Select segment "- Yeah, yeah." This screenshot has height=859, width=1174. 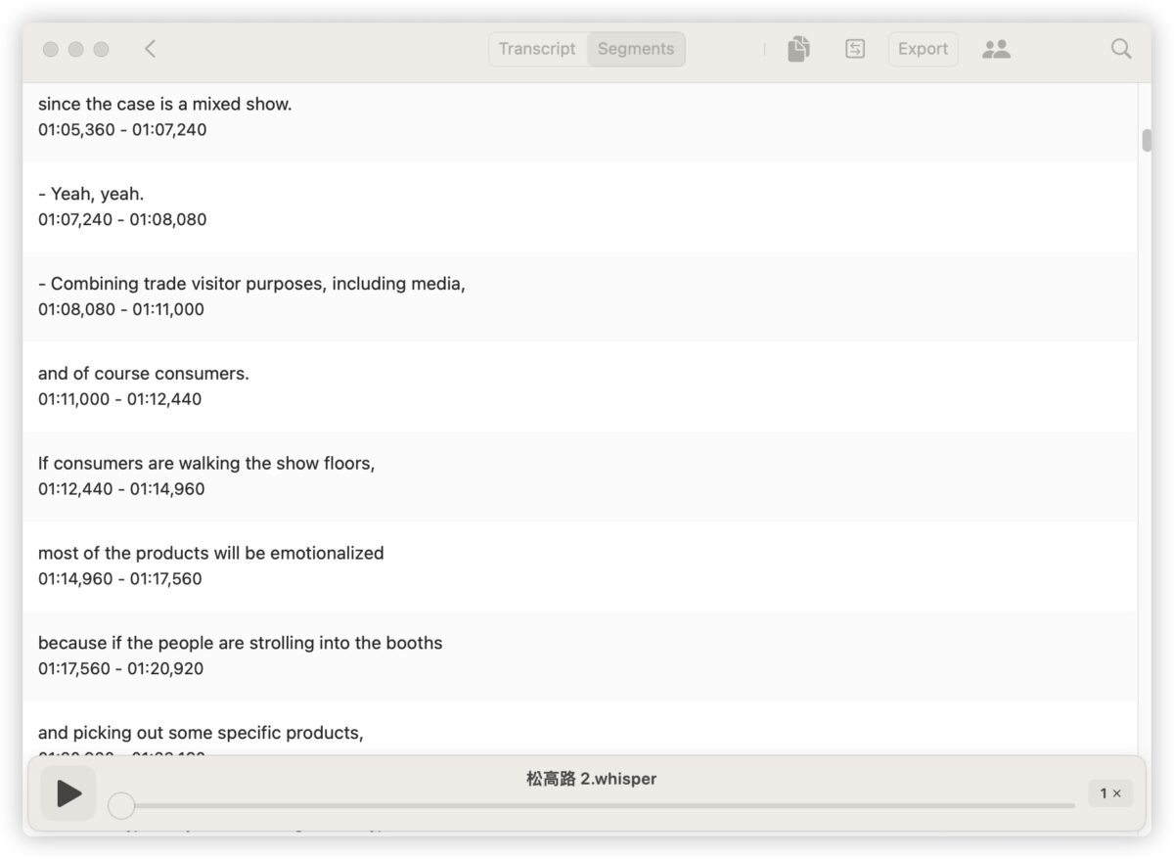point(580,206)
